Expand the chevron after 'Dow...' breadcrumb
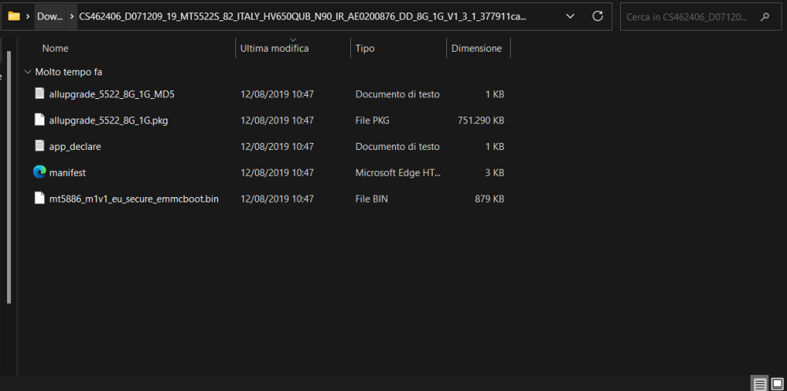Viewport: 787px width, 391px height. 72,16
